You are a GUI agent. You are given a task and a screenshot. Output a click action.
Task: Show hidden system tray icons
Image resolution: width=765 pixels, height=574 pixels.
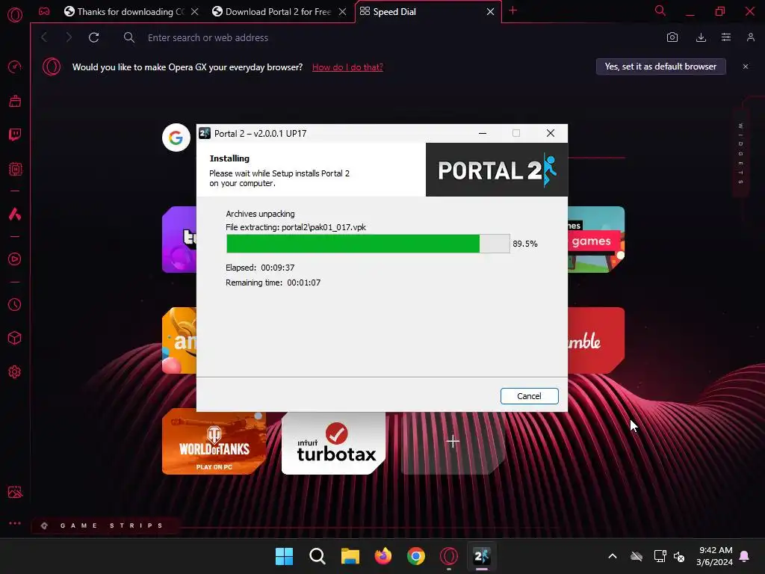tap(613, 556)
